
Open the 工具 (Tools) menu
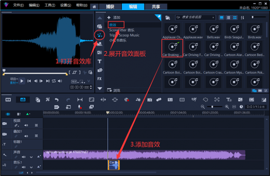pyautogui.click(x=50, y=5)
